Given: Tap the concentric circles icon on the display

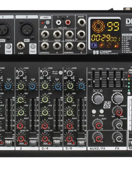Looking at the screenshot, I should click(x=98, y=26).
